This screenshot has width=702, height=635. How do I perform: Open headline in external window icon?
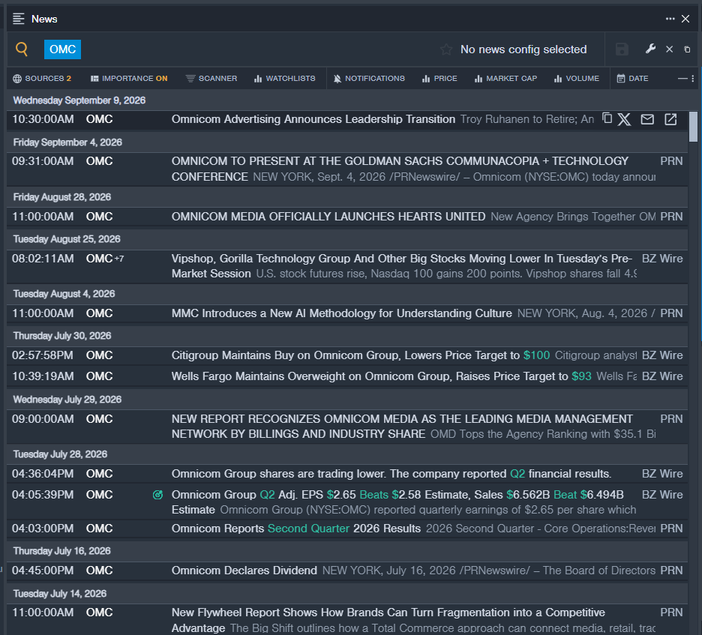[670, 119]
